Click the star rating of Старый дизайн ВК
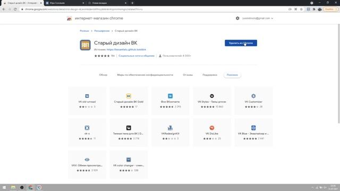Screen dimensions: 340x191 pyautogui.click(x=102, y=56)
